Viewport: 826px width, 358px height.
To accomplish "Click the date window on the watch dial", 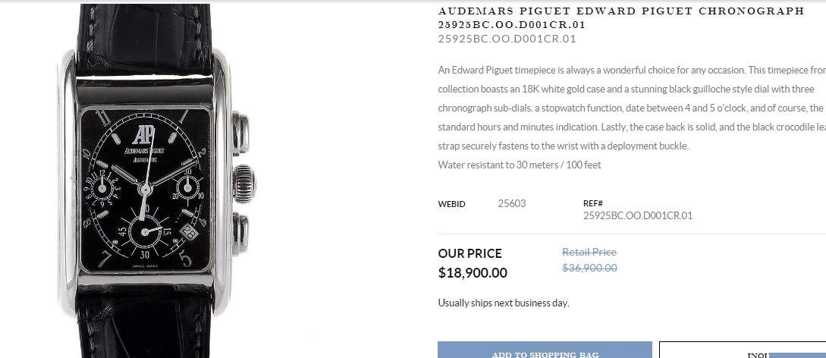I will pos(190,234).
